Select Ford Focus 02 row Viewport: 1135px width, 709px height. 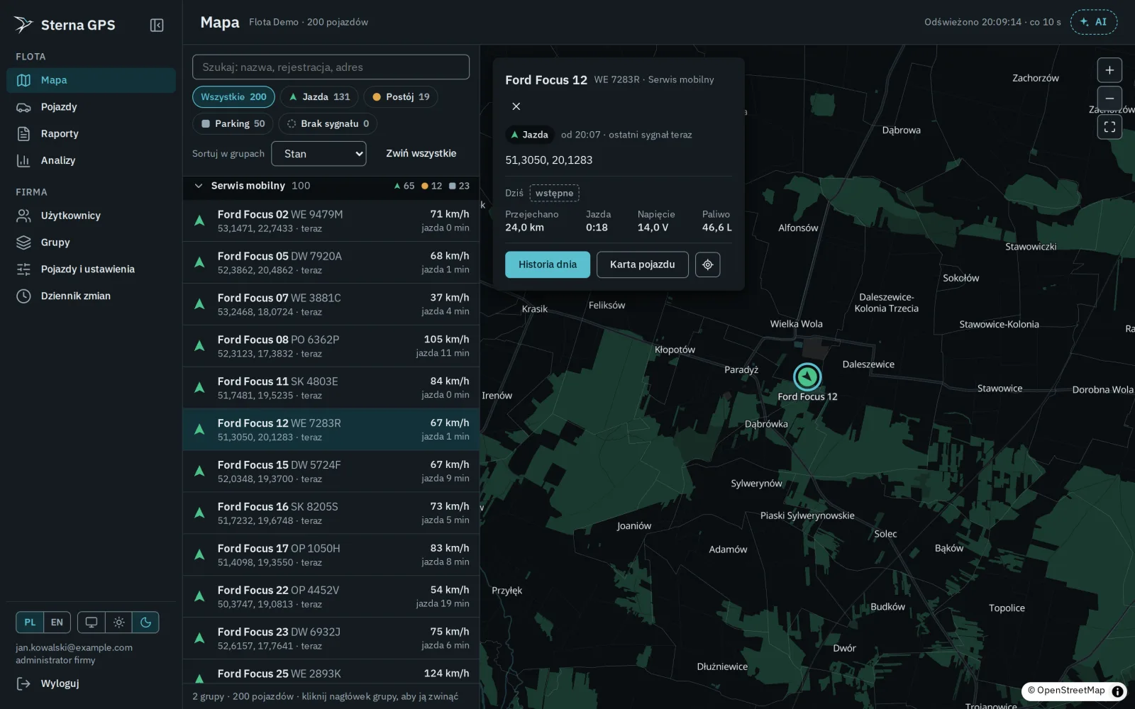coord(331,220)
